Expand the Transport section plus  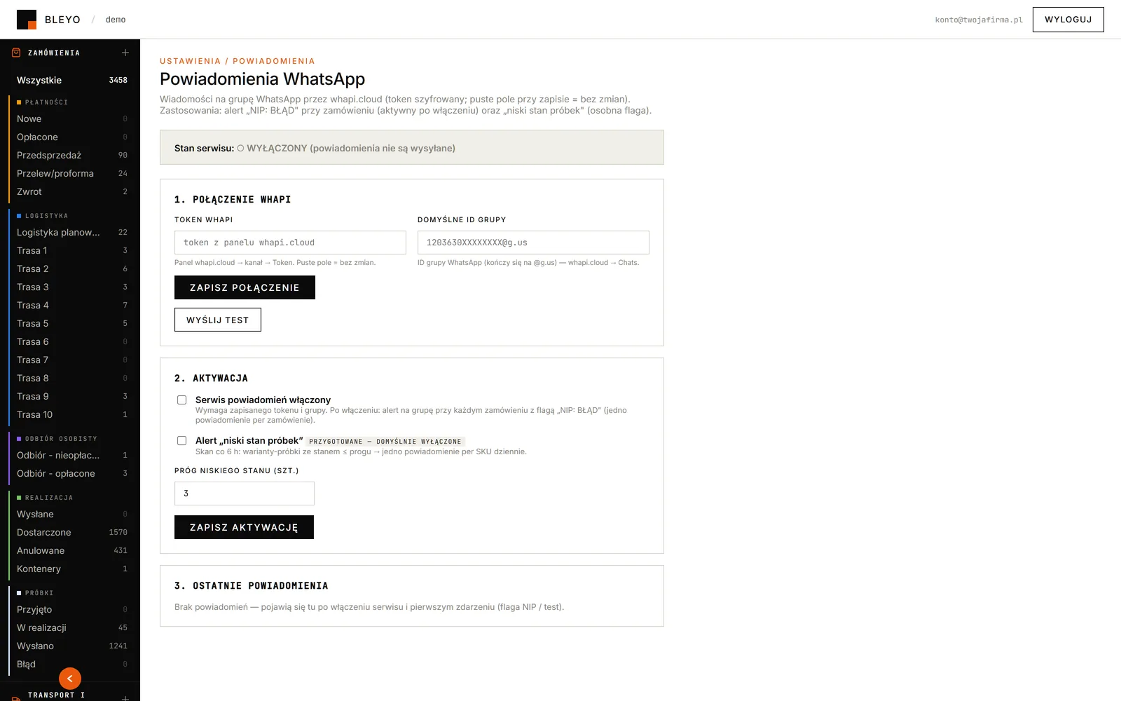tap(125, 698)
